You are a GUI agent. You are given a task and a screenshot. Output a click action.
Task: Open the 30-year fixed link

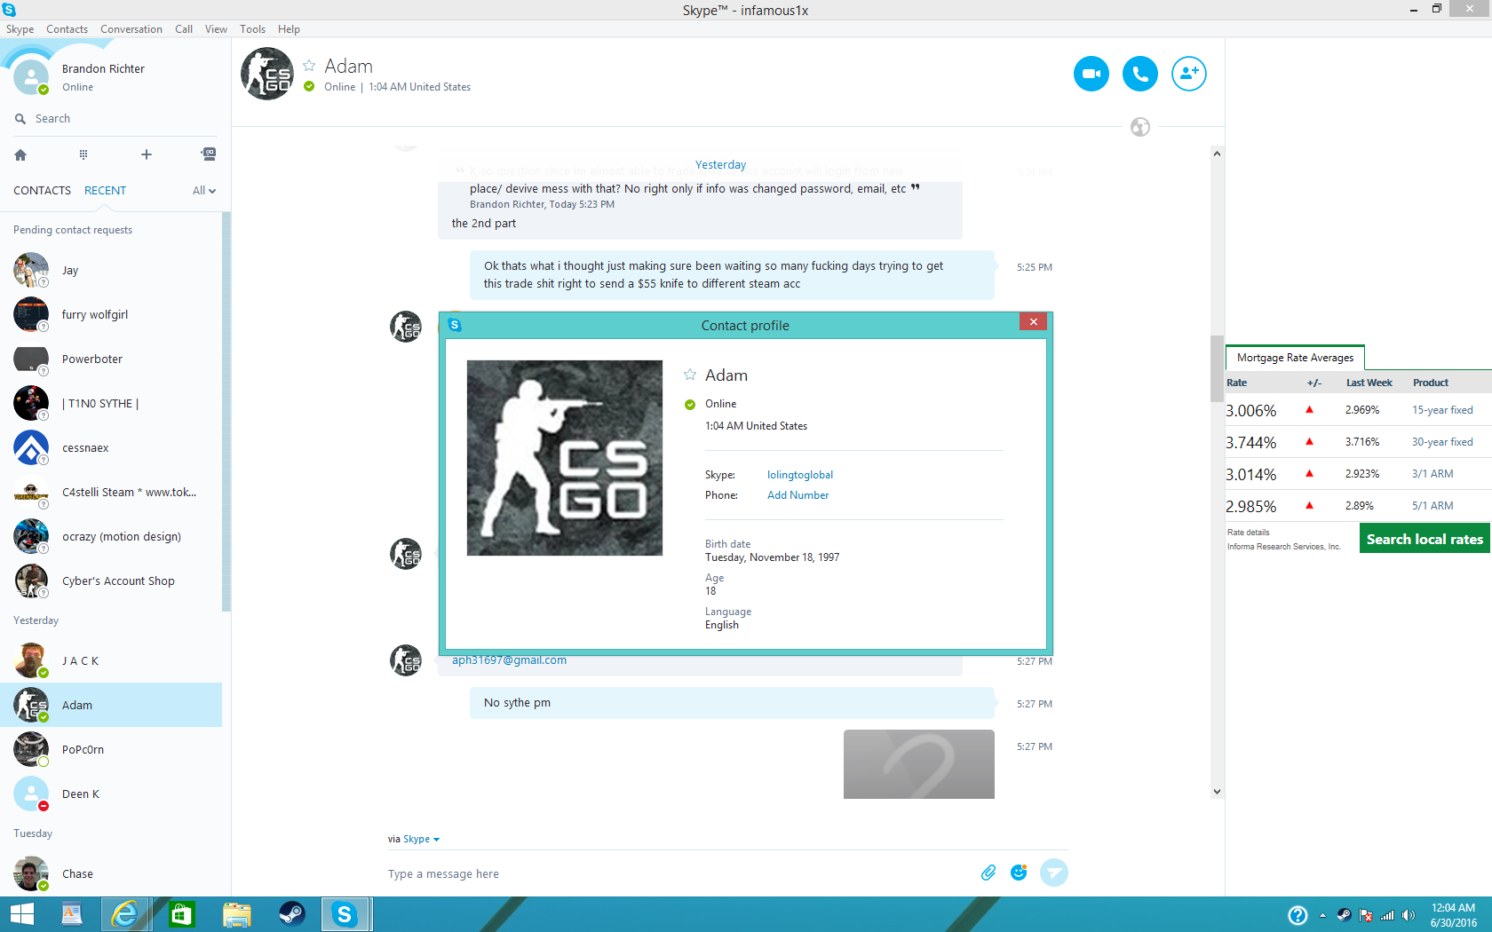coord(1442,442)
